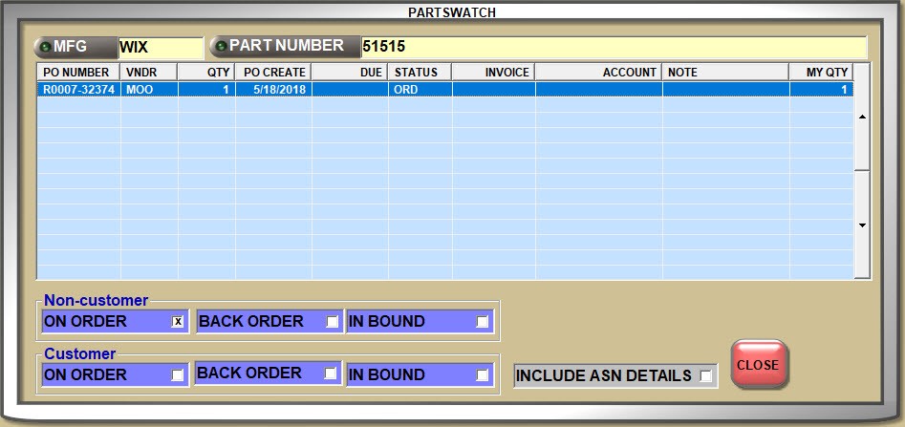Click the STATUS column header
Viewport: 905px width, 427px height.
[420, 73]
